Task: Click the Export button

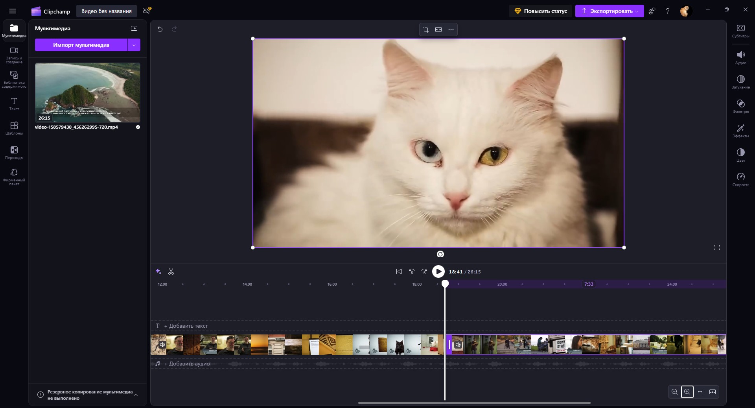Action: click(x=609, y=11)
